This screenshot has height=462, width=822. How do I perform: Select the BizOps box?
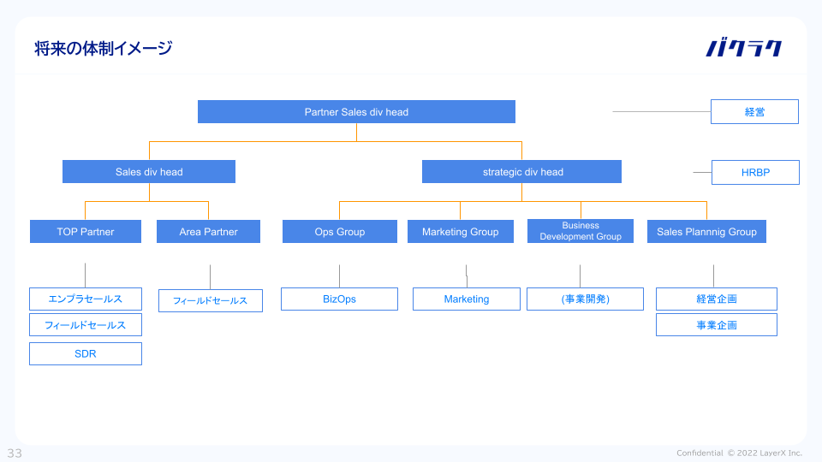click(x=339, y=299)
